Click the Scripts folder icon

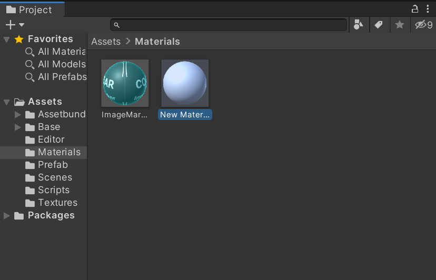pos(30,191)
